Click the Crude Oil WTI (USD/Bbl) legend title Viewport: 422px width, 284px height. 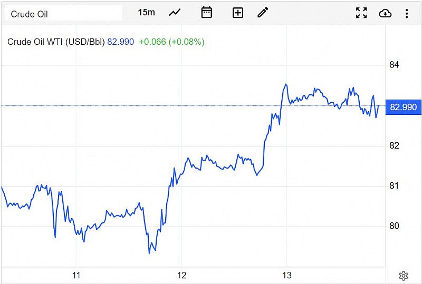[x=56, y=42]
